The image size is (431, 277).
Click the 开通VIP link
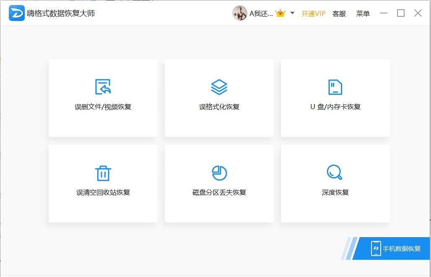(x=313, y=13)
